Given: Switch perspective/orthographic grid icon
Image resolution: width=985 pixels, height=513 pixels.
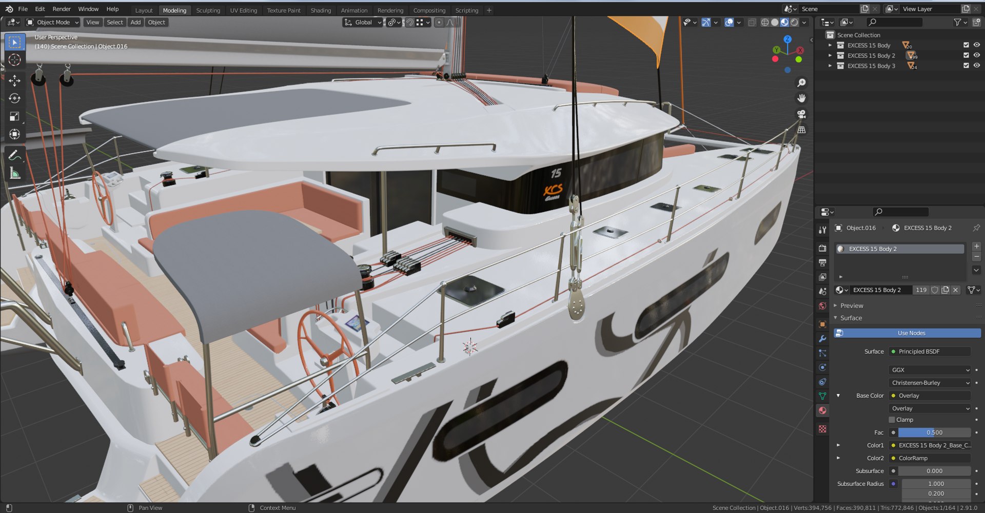Looking at the screenshot, I should pos(801,130).
